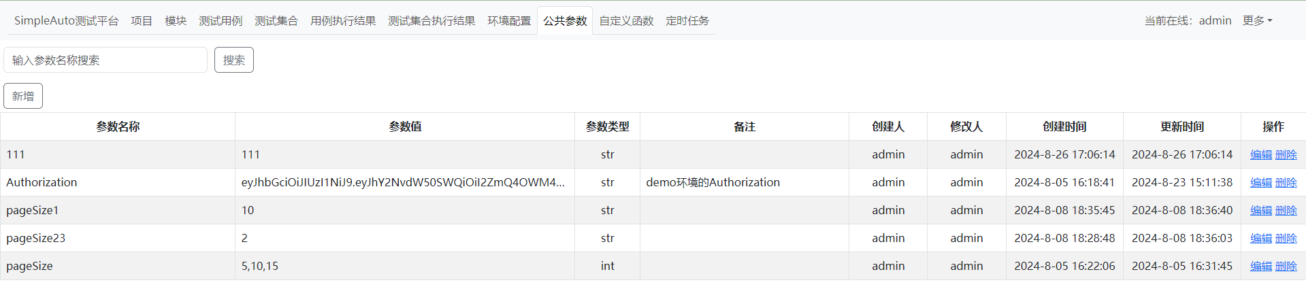The image size is (1306, 308).
Task: Click the 当前在线: admin user label
Action: pyautogui.click(x=1188, y=21)
